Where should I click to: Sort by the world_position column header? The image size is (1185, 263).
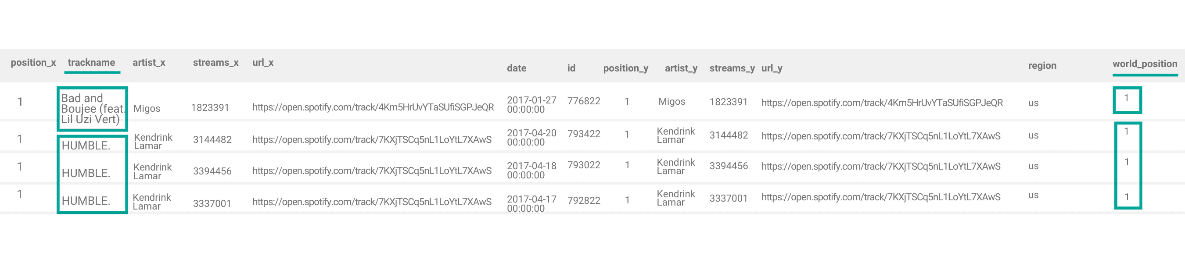click(x=1145, y=64)
